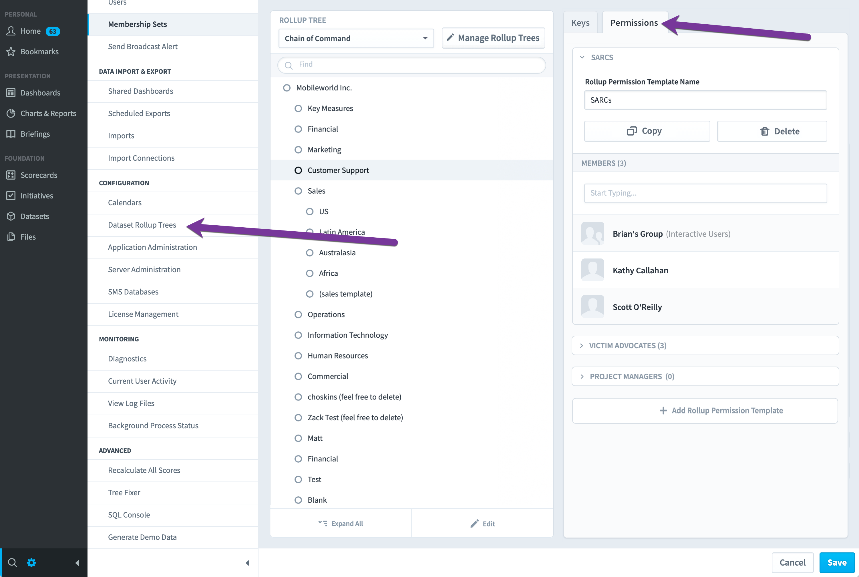
Task: Switch to the Permissions tab
Action: (634, 23)
